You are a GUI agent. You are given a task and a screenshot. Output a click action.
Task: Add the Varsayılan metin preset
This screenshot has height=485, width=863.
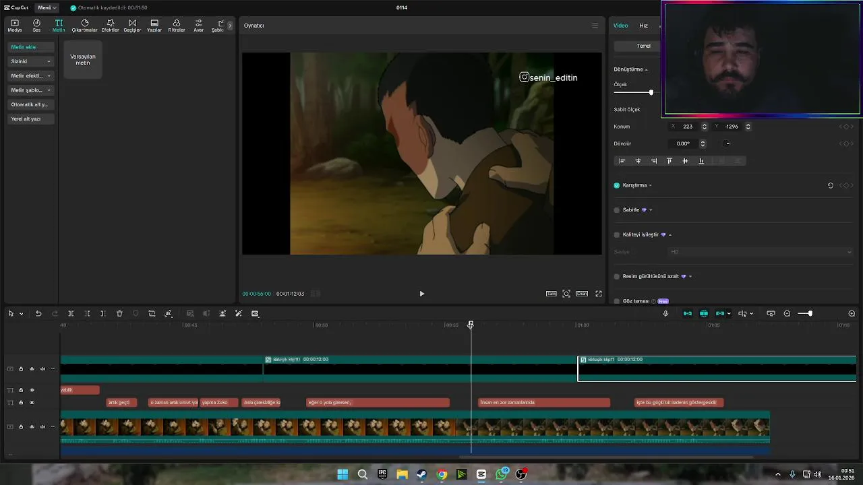(x=83, y=59)
